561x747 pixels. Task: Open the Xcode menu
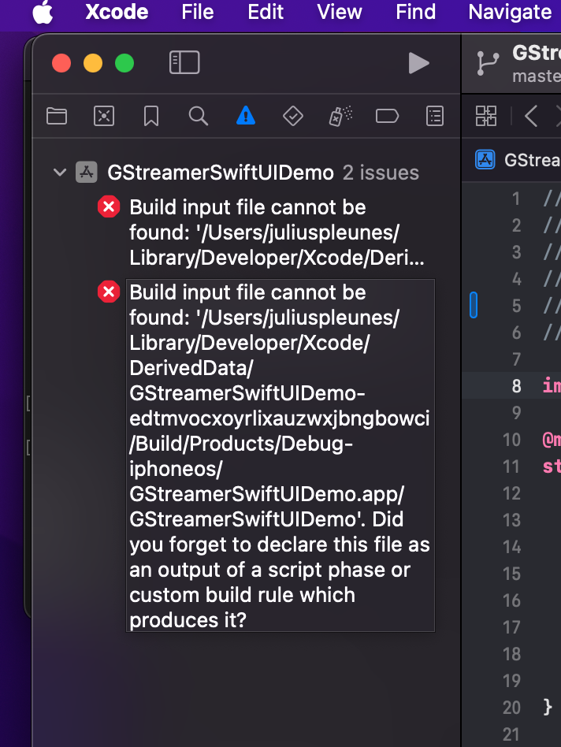pyautogui.click(x=117, y=12)
